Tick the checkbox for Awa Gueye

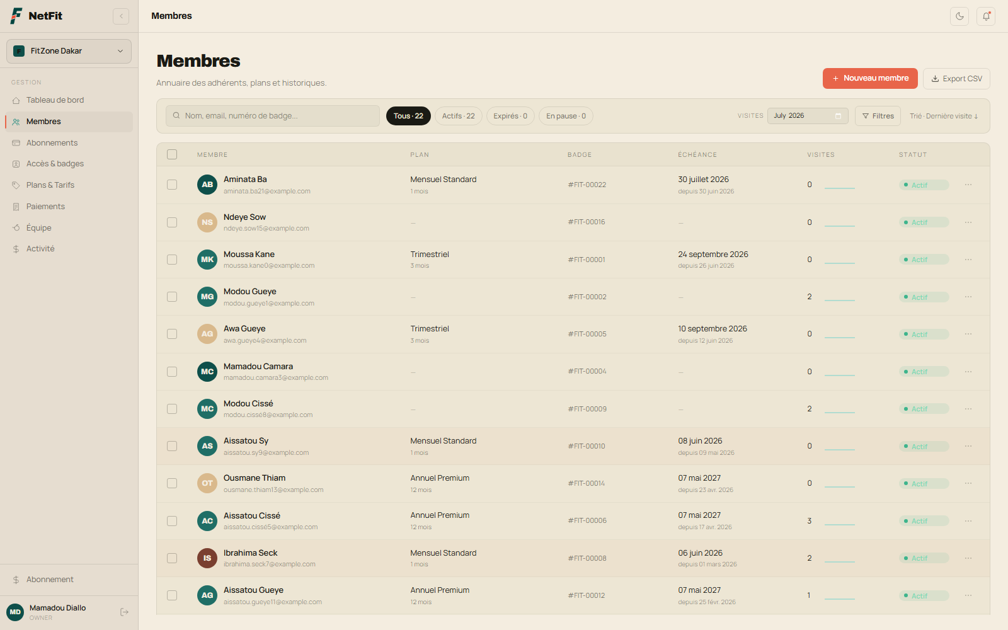172,334
